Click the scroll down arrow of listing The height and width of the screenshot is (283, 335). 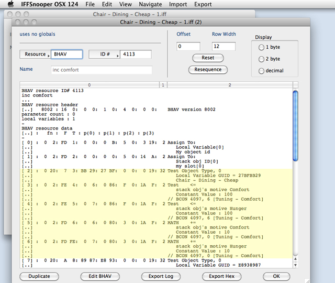click(x=295, y=265)
